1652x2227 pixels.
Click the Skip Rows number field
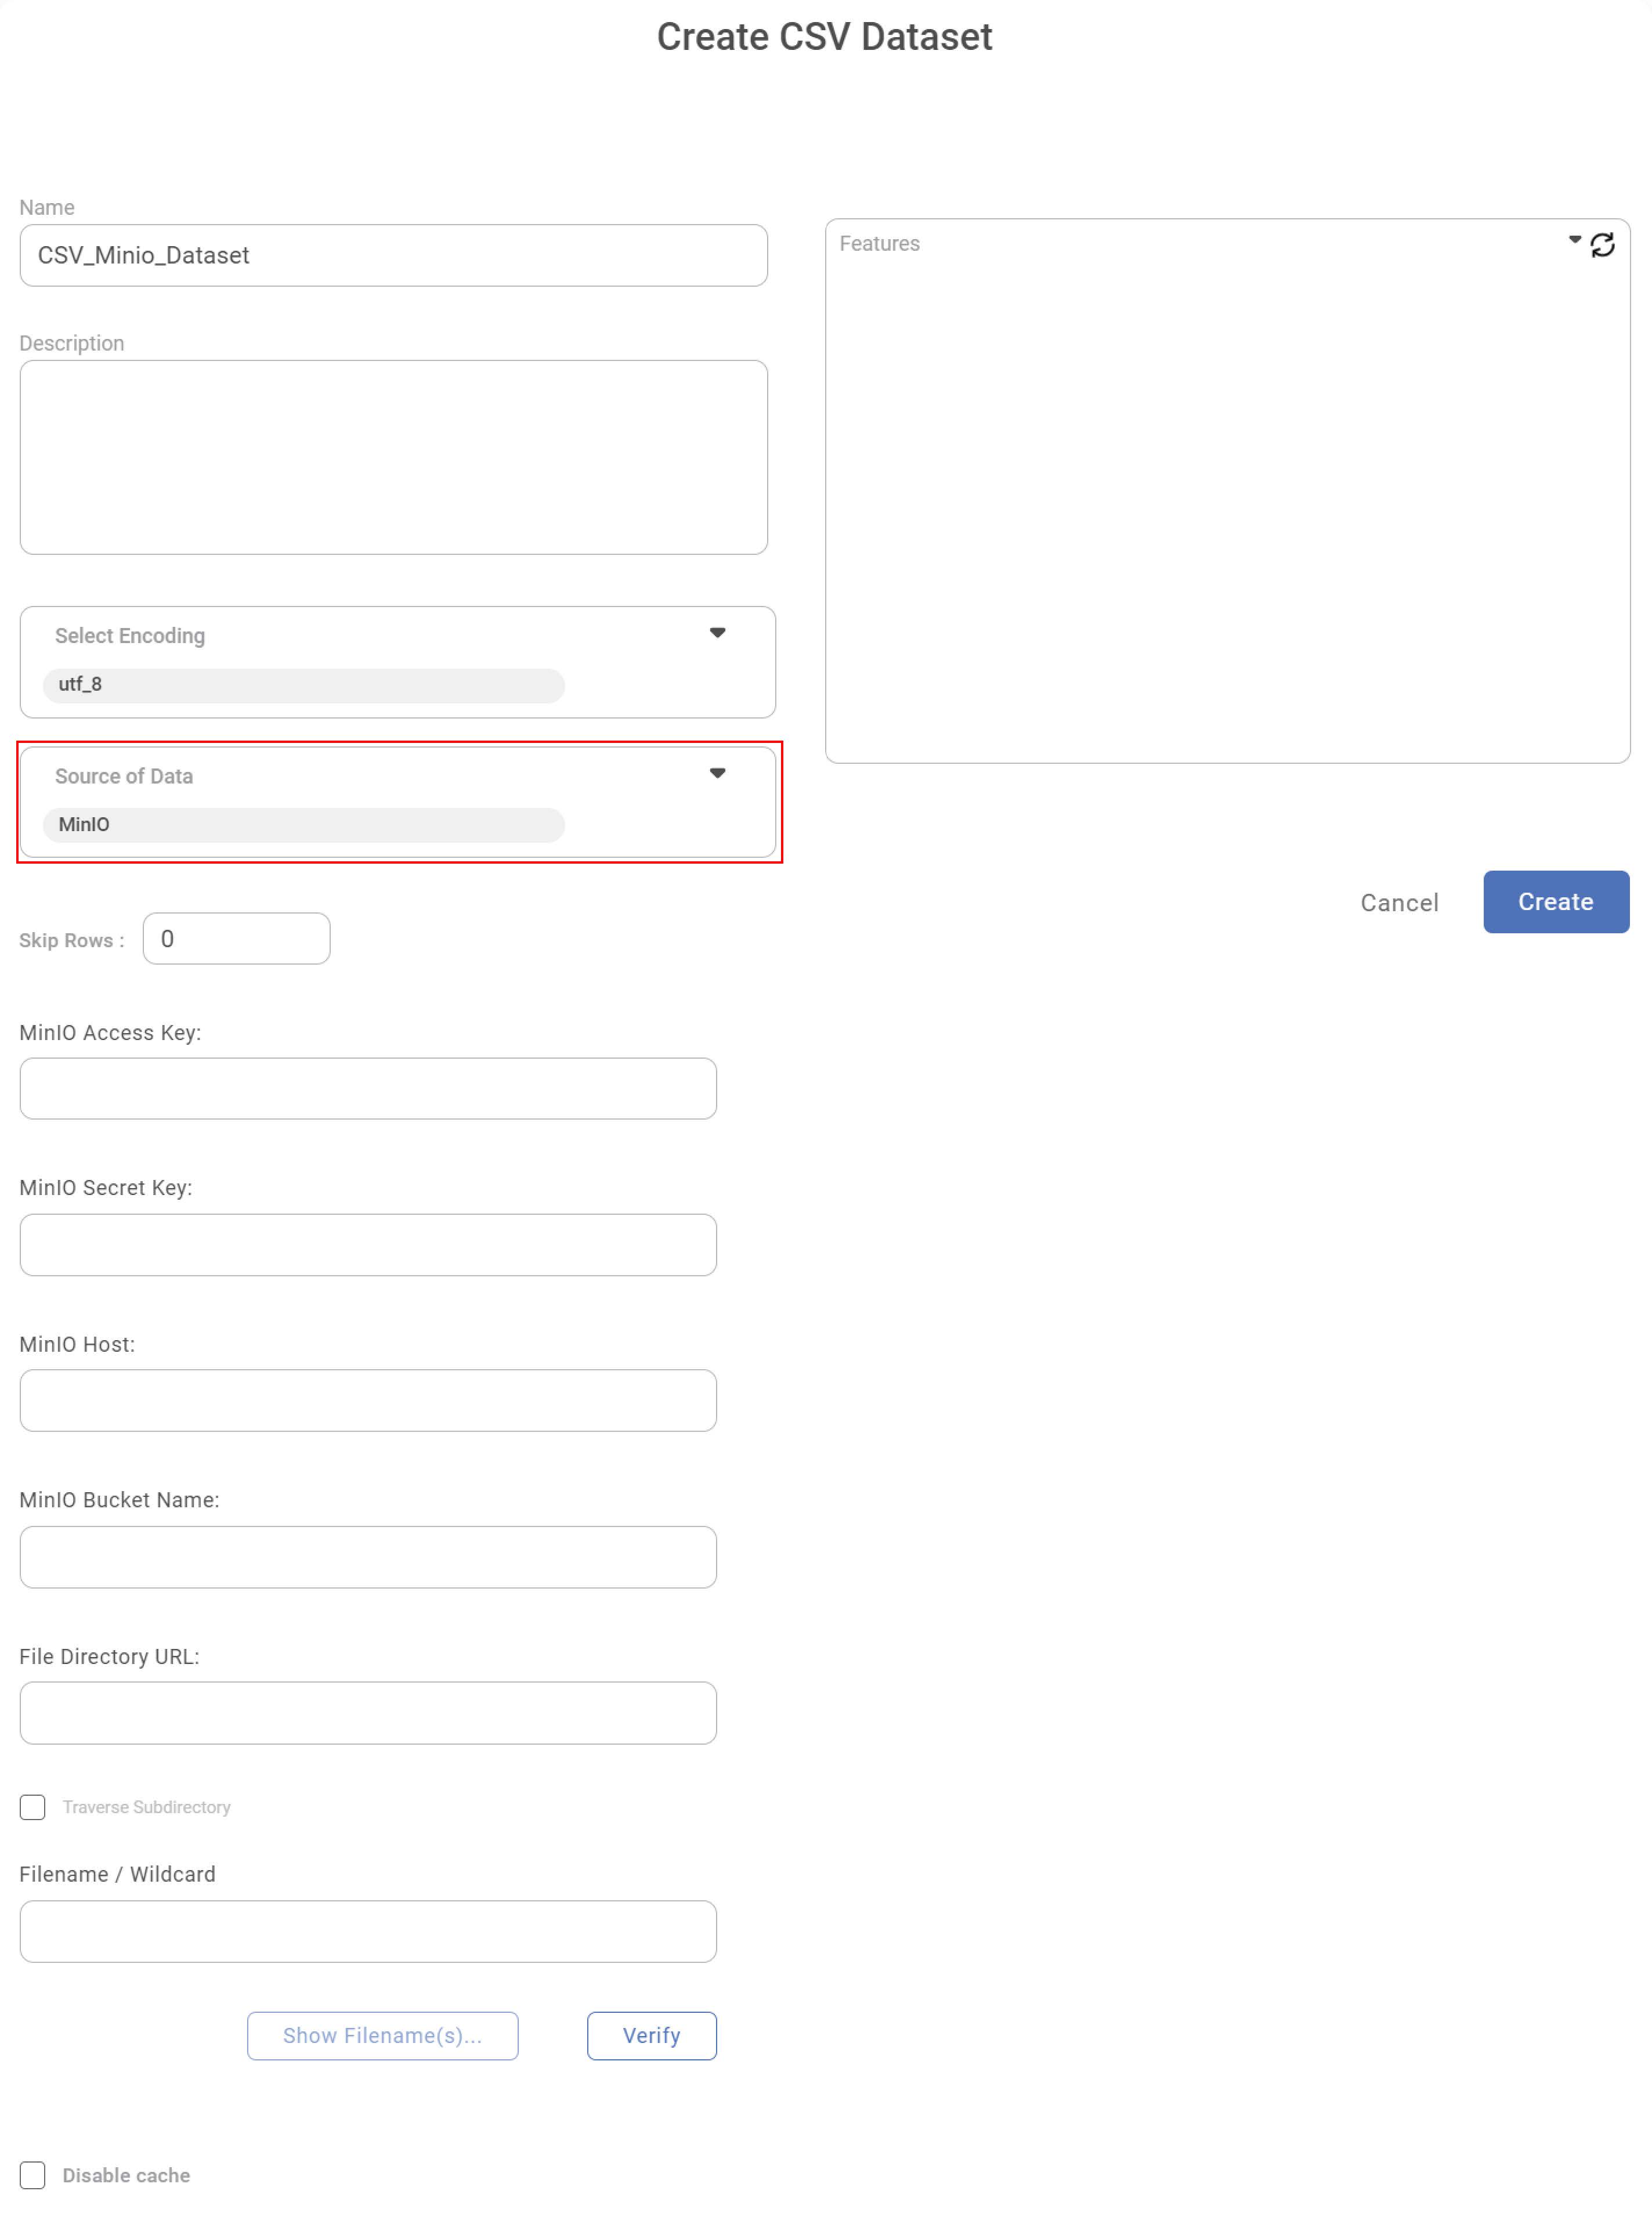[236, 939]
